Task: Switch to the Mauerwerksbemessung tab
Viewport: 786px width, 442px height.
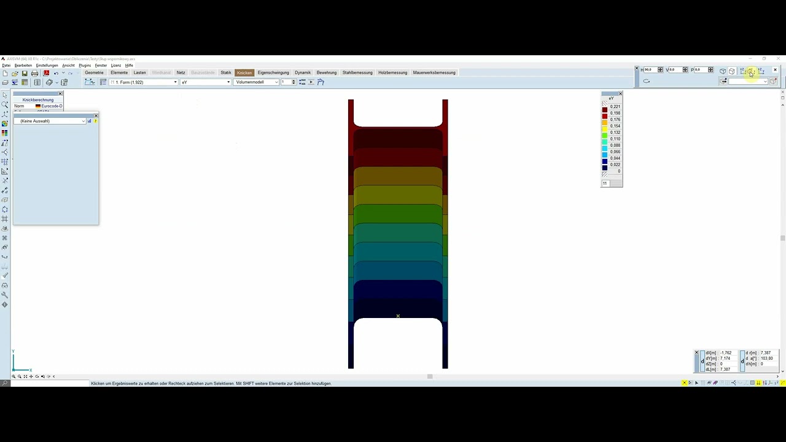Action: pyautogui.click(x=434, y=72)
